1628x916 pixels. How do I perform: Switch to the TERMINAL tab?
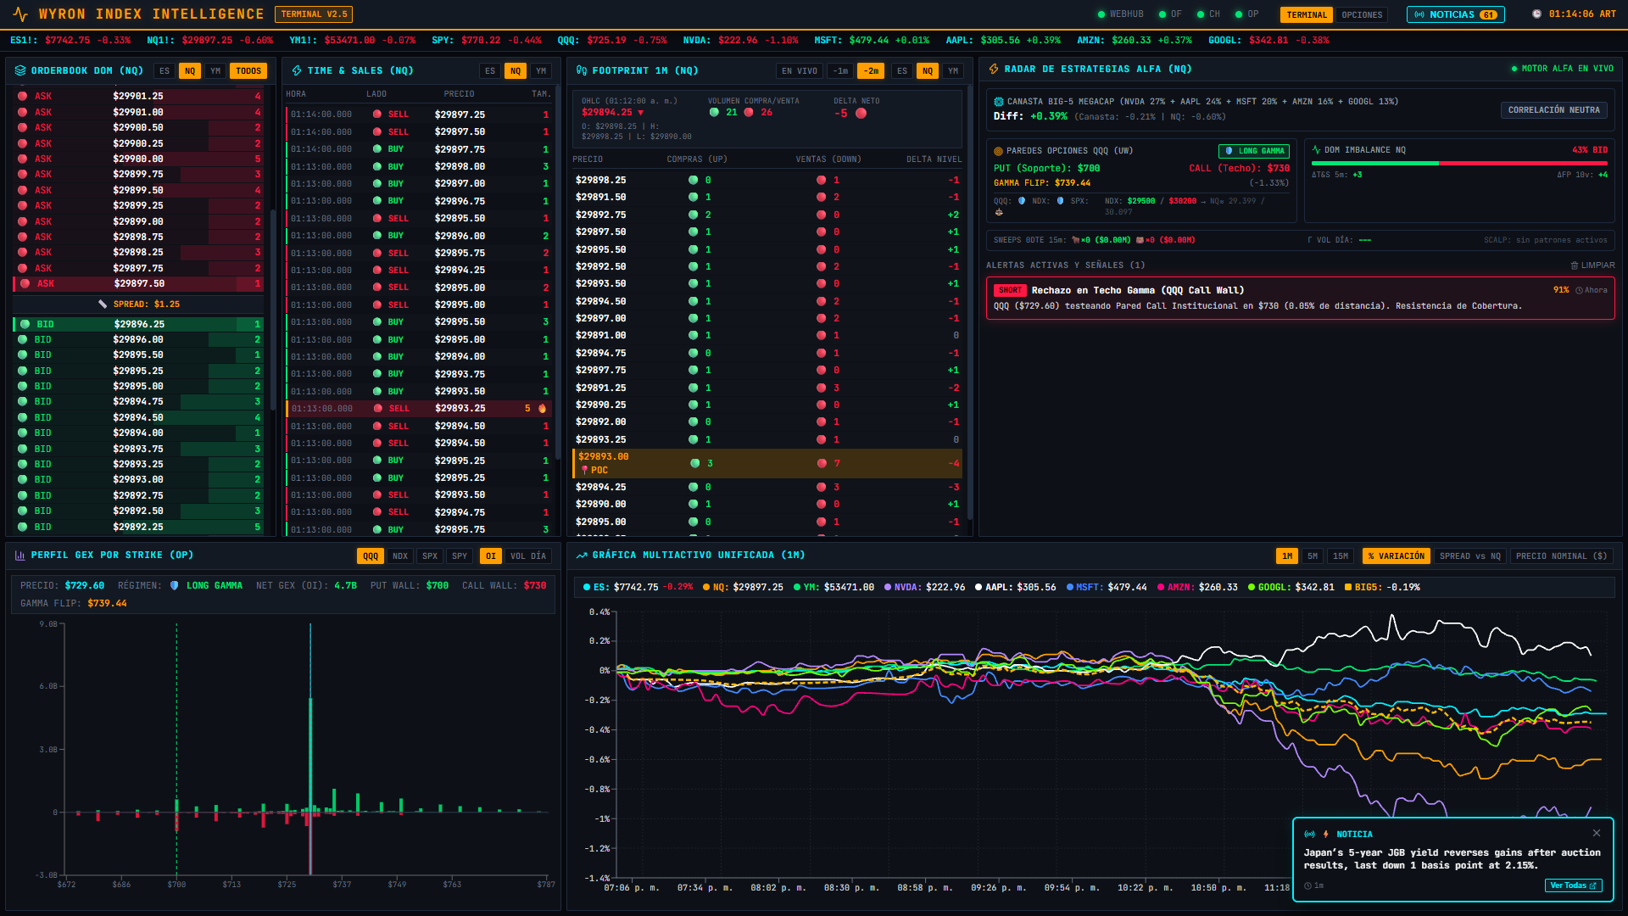[1307, 14]
